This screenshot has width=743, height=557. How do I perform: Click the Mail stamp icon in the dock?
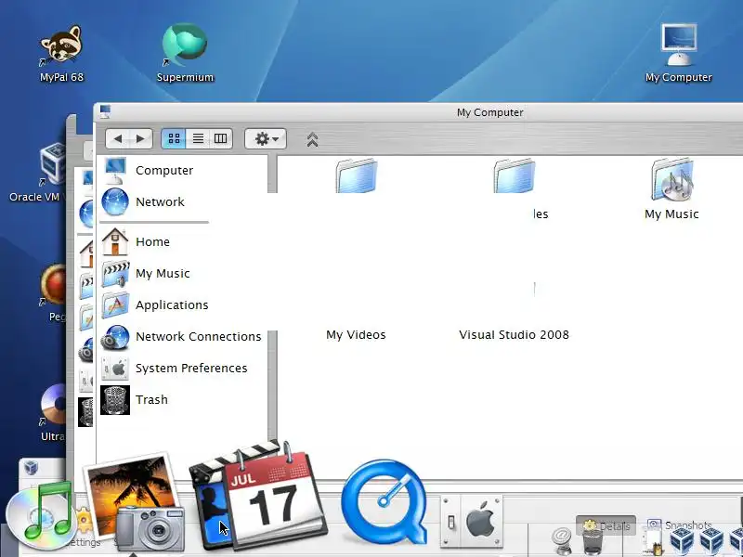click(x=562, y=541)
